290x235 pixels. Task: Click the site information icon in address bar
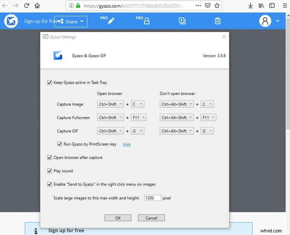(x=71, y=6)
